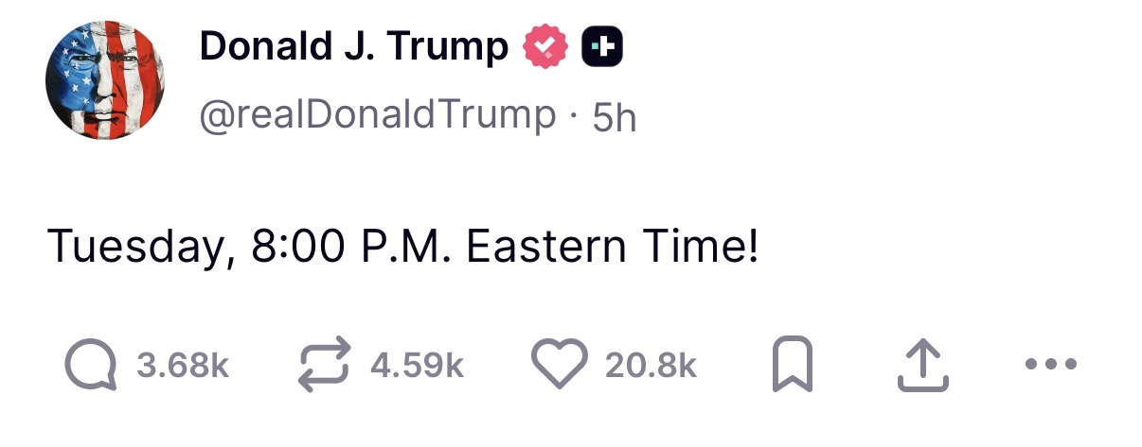Open the share upload arrow icon

coord(922,366)
